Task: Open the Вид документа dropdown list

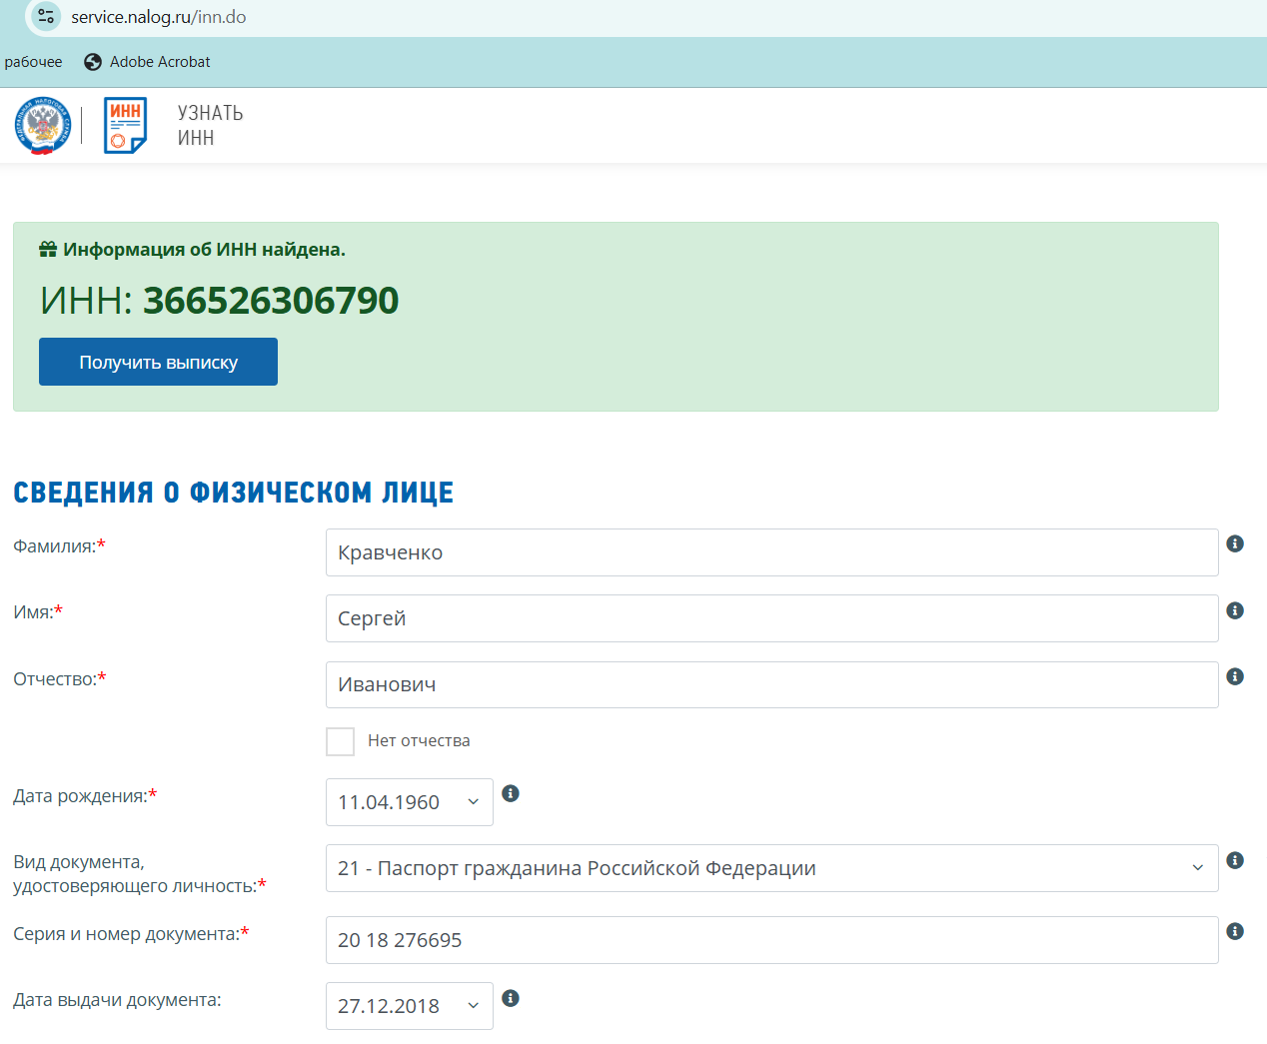Action: (770, 868)
